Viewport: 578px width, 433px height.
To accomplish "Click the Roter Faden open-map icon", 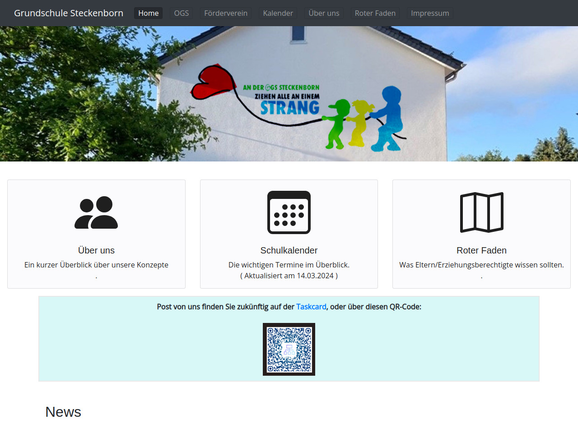I will click(x=481, y=212).
